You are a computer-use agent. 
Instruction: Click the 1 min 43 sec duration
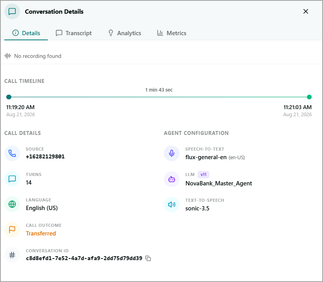(x=159, y=90)
